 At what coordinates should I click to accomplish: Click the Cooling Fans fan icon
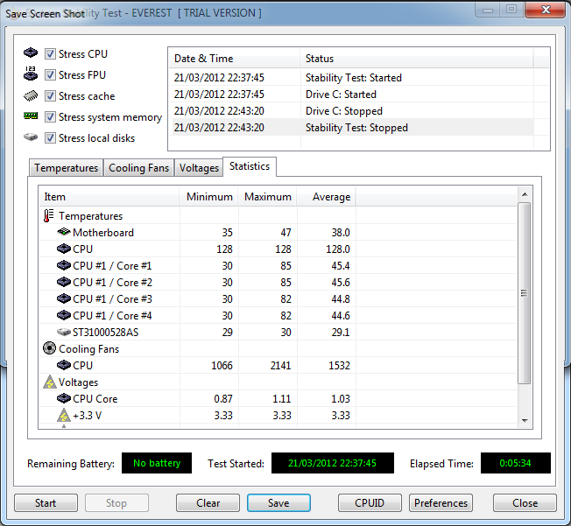49,348
